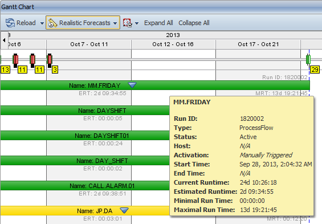Viewport: 322px width, 224px height.
Task: Click the left timeline scroll arrow
Action: [x=4, y=40]
